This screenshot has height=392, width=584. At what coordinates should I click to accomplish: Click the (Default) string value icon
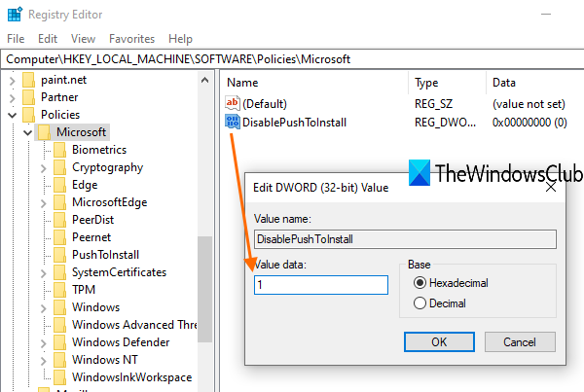tap(233, 103)
